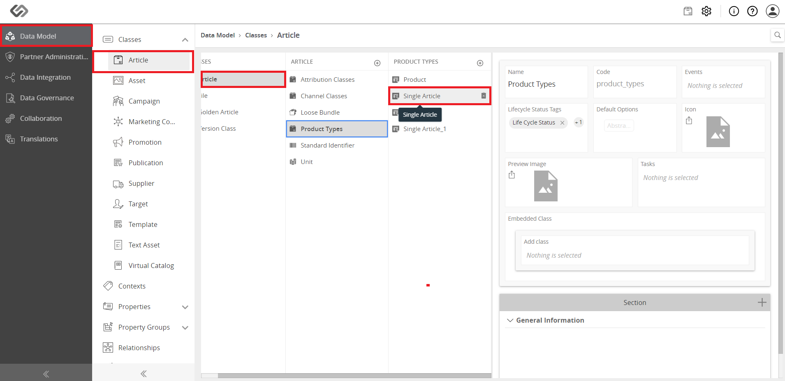Add new item in PRODUCT TYPES column
The width and height of the screenshot is (785, 381).
480,63
